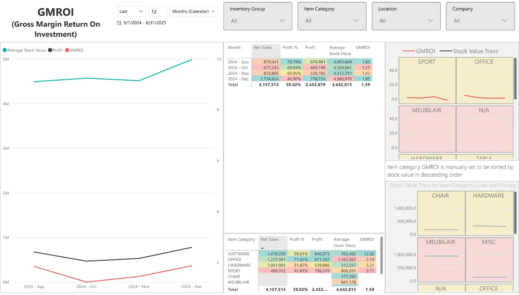Click the red GMROI line legend marker
The height and width of the screenshot is (295, 519).
408,51
